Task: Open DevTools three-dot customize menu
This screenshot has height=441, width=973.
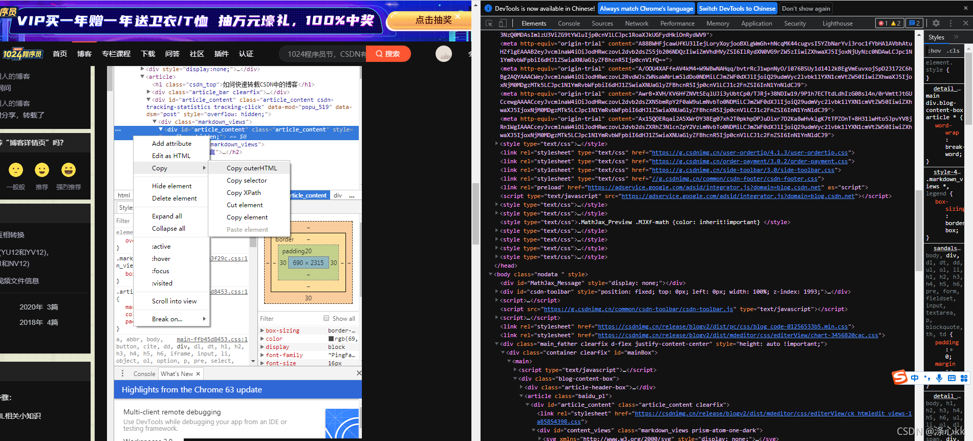Action: coord(951,23)
